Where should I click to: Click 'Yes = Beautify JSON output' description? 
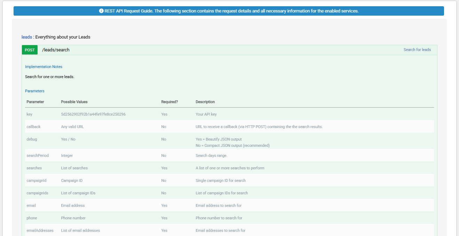click(x=219, y=139)
